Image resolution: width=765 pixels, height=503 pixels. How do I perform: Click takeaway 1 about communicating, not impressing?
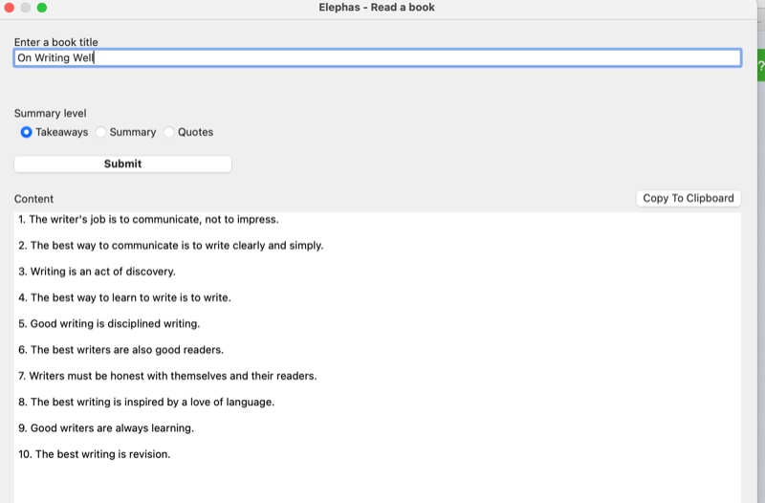click(148, 219)
